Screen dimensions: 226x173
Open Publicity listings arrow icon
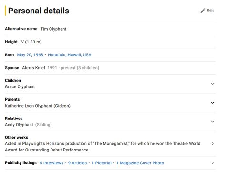click(213, 163)
